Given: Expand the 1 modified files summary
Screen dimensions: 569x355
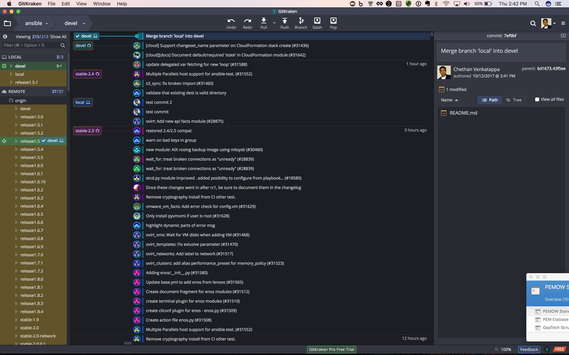Looking at the screenshot, I should [453, 89].
